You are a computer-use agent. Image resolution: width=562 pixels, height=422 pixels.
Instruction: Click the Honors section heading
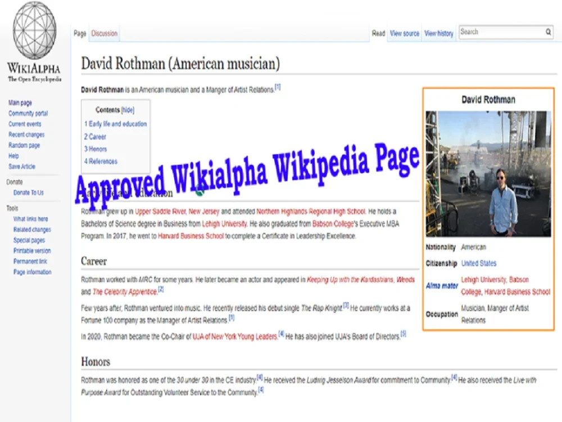pyautogui.click(x=96, y=362)
